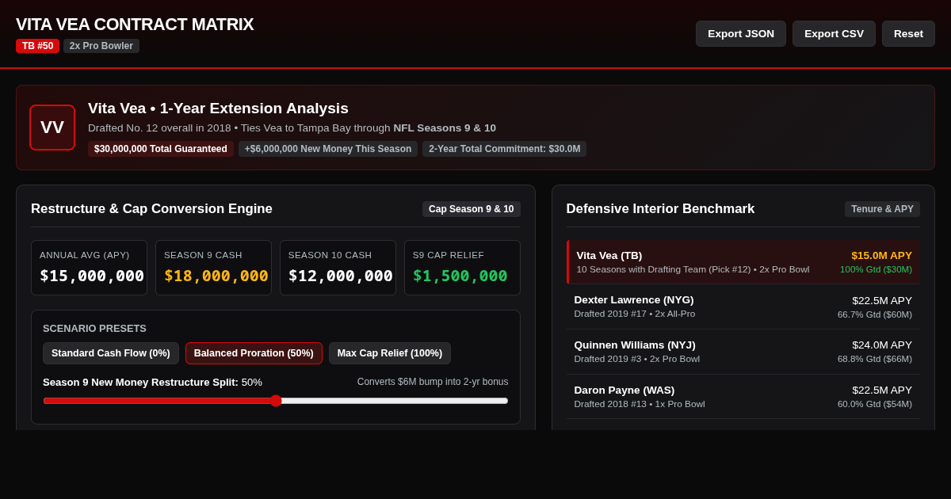Click the Tenure & APY badge

coord(882,209)
